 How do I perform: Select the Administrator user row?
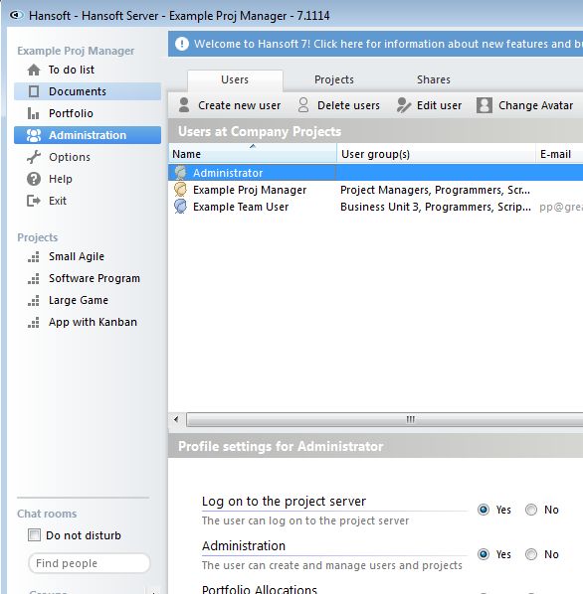(x=375, y=173)
